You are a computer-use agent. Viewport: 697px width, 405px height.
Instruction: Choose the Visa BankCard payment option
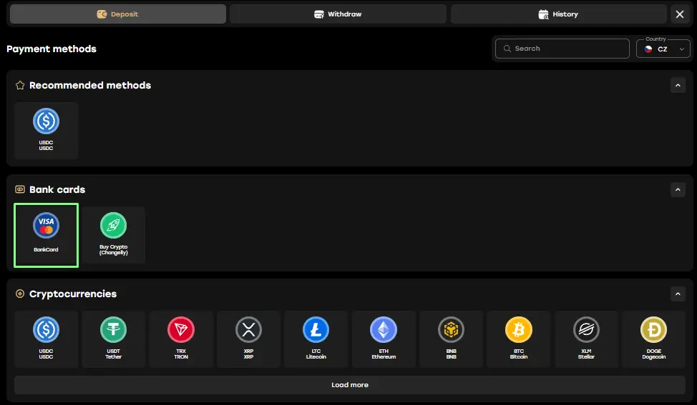46,235
